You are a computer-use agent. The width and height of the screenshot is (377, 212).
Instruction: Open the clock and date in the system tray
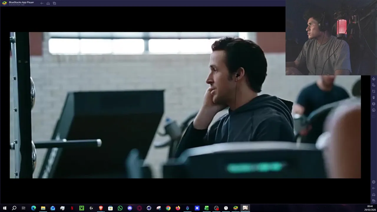click(x=370, y=208)
